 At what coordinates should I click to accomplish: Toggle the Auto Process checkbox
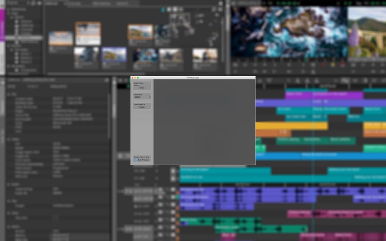click(136, 160)
